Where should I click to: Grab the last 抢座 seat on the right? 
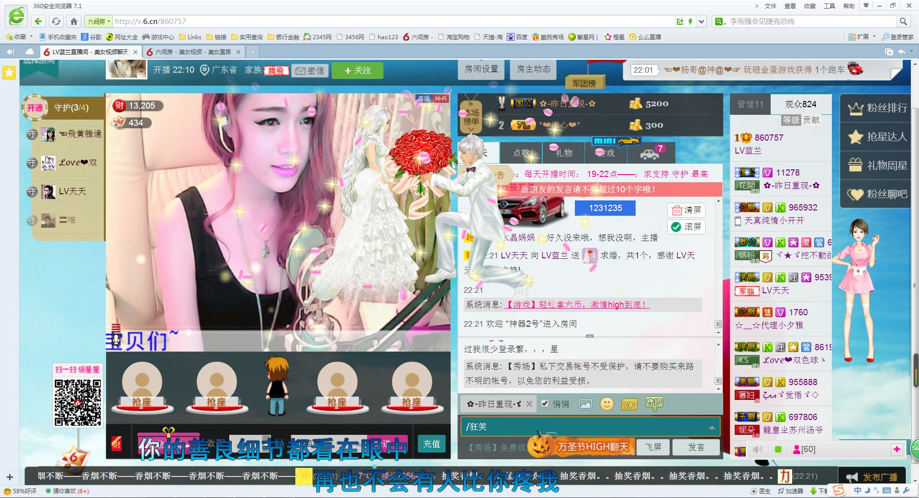click(412, 387)
